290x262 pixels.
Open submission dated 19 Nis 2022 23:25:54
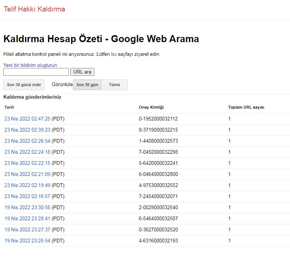point(27,241)
